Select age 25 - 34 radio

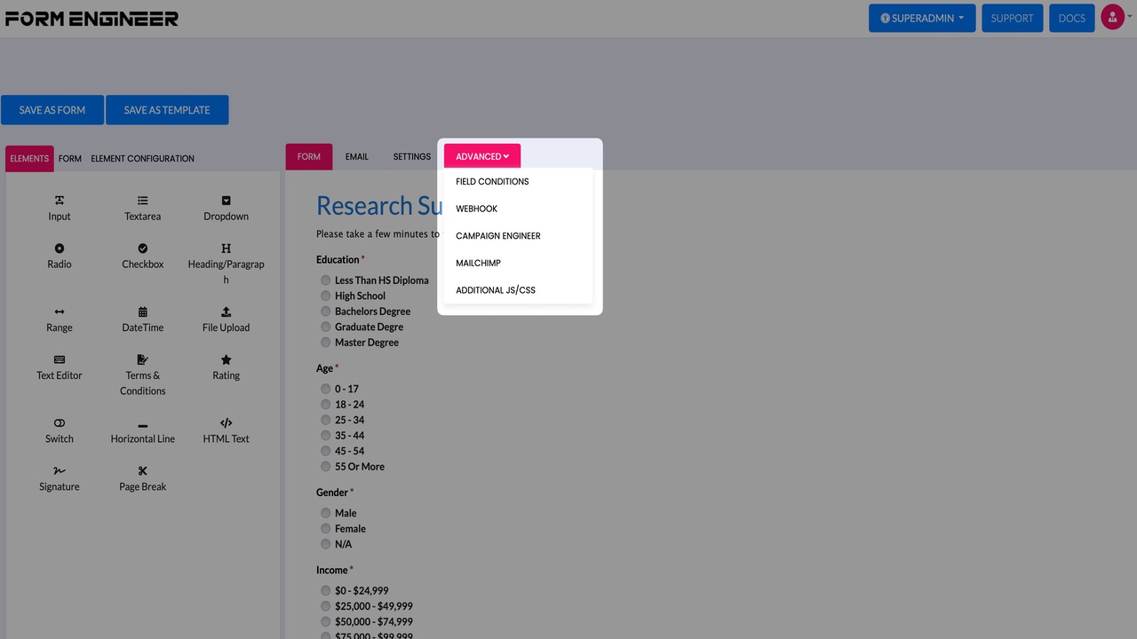click(326, 420)
